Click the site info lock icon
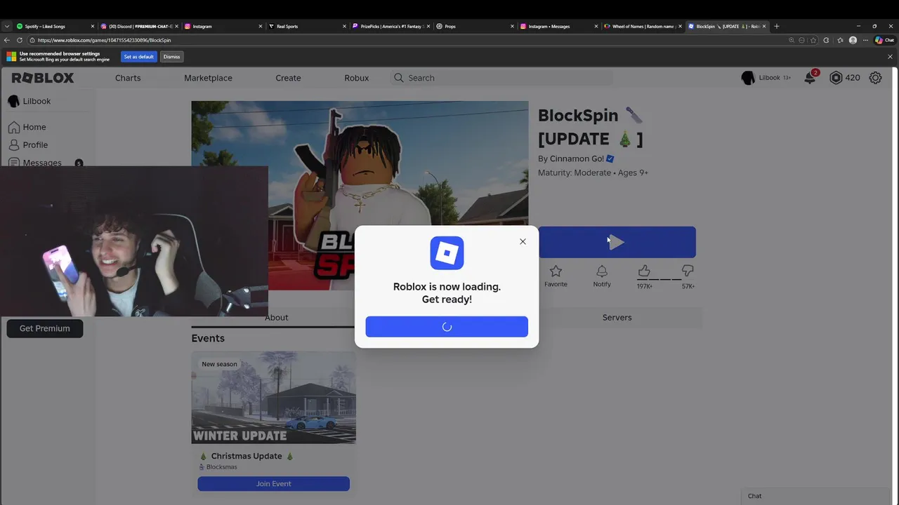 (32, 40)
